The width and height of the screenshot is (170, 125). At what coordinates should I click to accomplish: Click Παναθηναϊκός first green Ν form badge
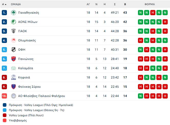141,13
